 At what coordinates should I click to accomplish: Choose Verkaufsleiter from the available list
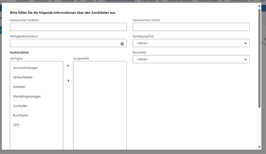click(23, 77)
